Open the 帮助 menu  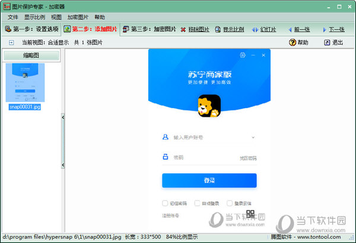pos(100,17)
